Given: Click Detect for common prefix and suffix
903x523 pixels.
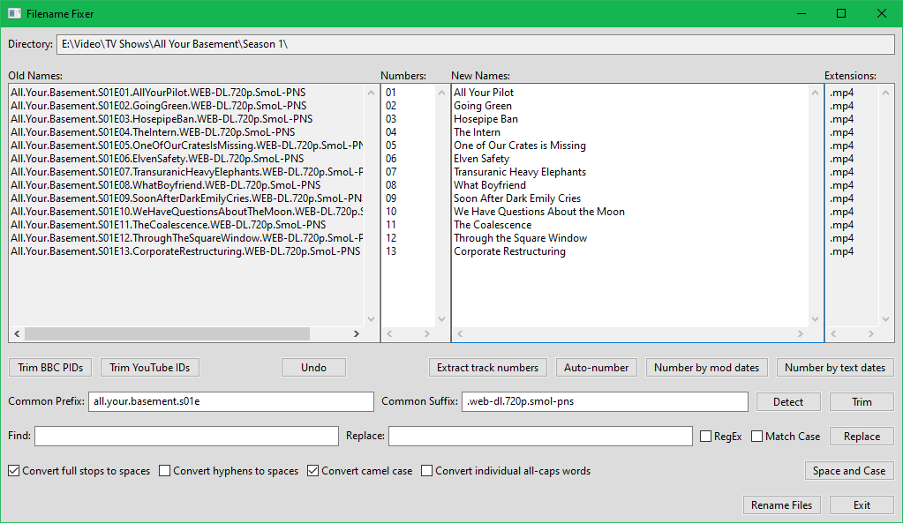Looking at the screenshot, I should pyautogui.click(x=788, y=402).
